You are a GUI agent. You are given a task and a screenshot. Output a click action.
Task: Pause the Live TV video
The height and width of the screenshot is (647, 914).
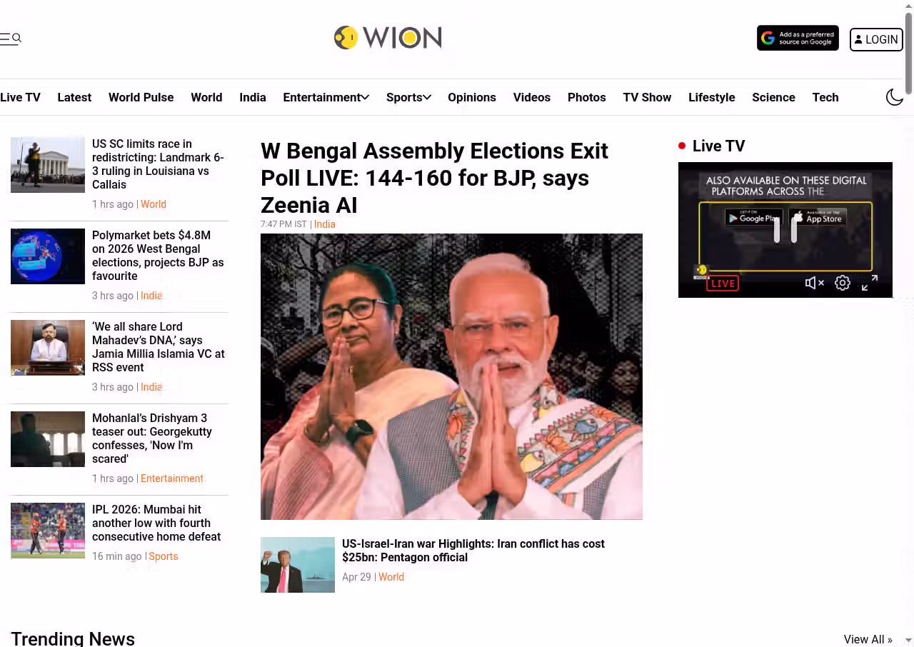(x=785, y=230)
